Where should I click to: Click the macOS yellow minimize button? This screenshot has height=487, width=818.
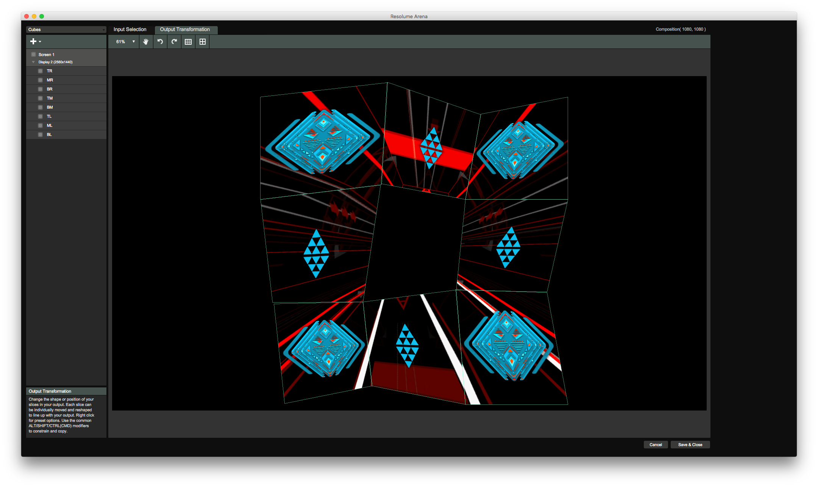point(34,16)
